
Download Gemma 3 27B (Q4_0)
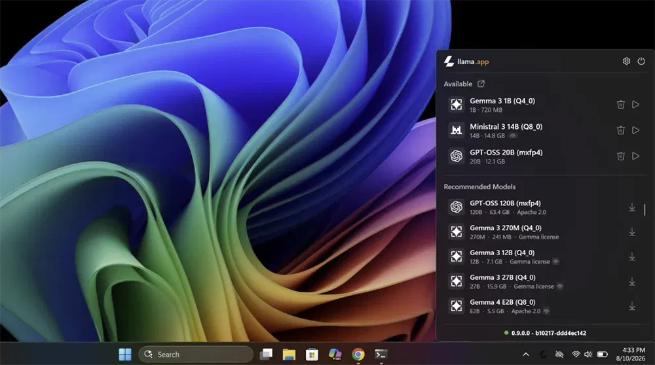point(632,281)
